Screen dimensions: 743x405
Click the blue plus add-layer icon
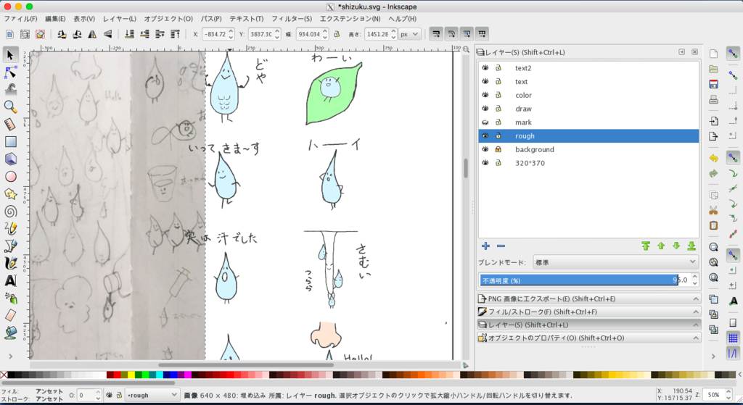tap(485, 246)
